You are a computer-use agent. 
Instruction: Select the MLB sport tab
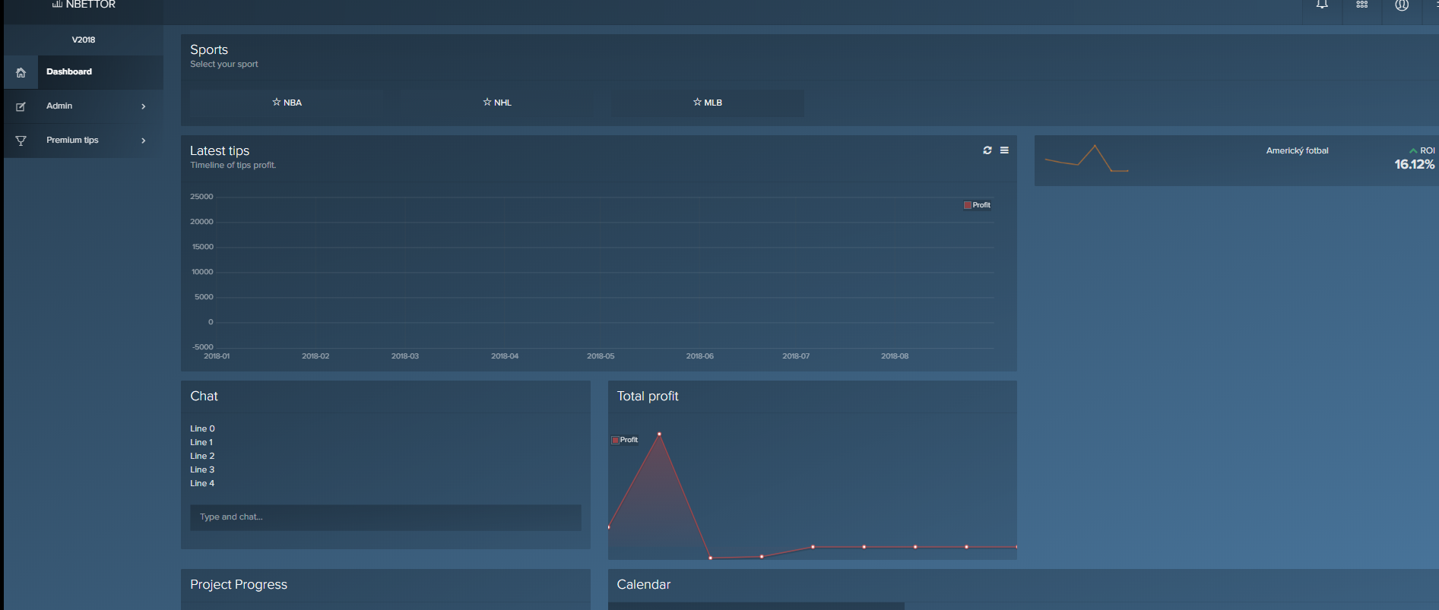click(707, 103)
